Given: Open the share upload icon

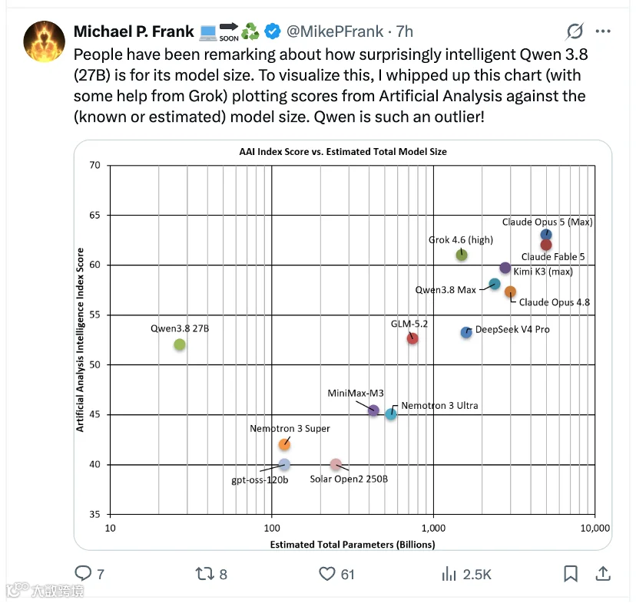Looking at the screenshot, I should (603, 573).
